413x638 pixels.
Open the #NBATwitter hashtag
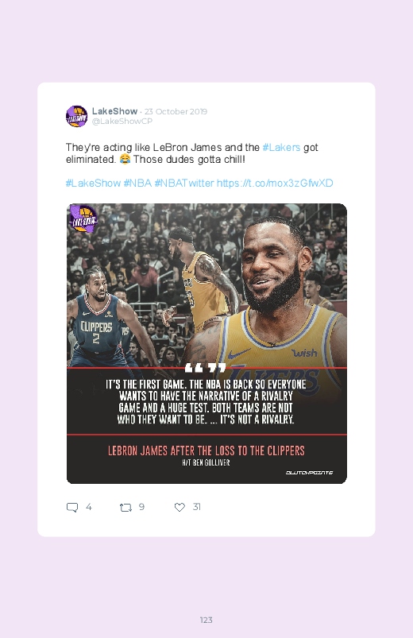[184, 183]
